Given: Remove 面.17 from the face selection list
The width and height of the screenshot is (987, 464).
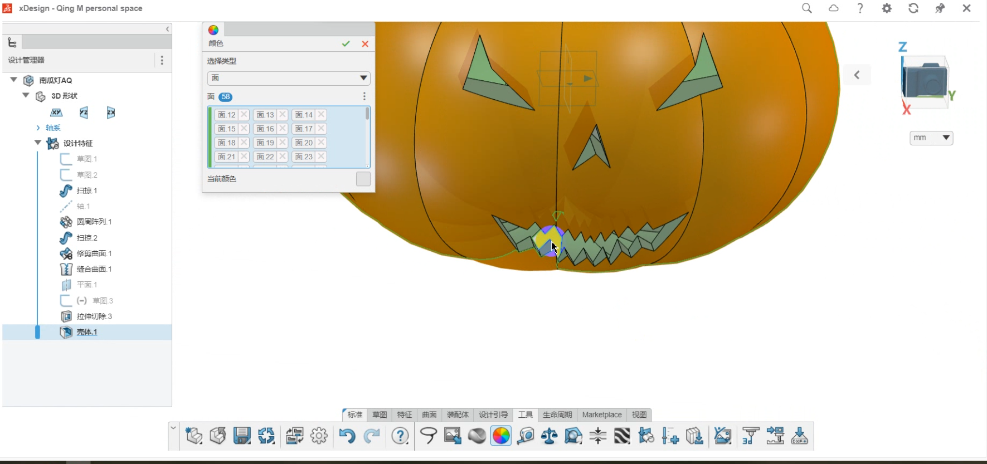Looking at the screenshot, I should [x=321, y=129].
